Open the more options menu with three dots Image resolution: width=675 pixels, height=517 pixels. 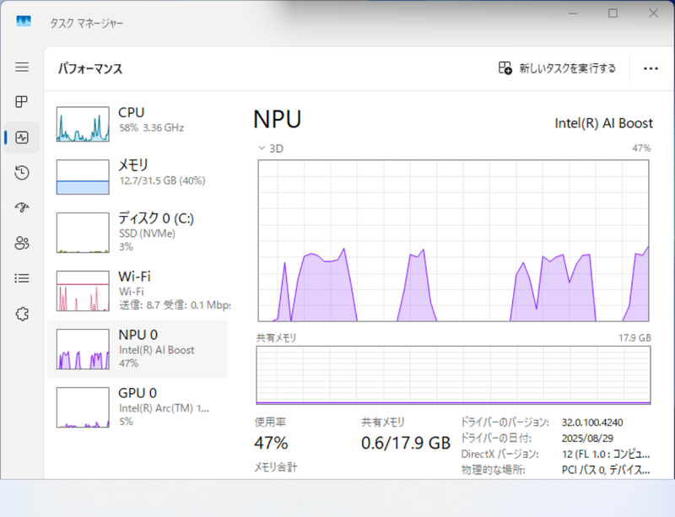point(651,67)
